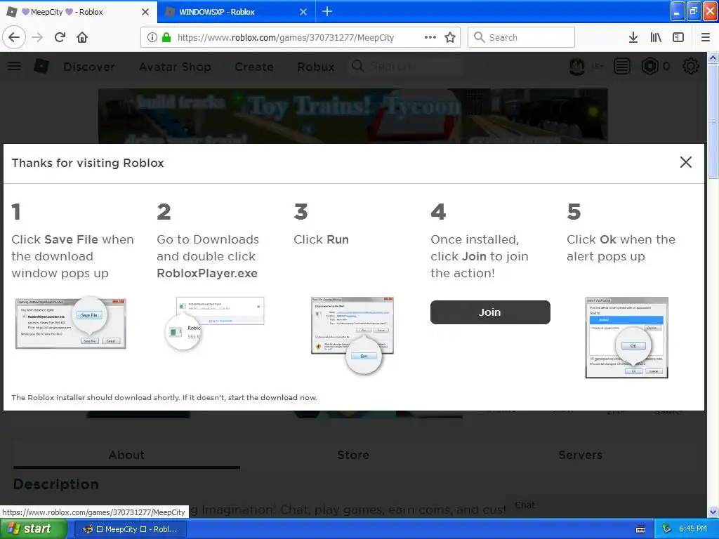719x539 pixels.
Task: Open Discover in Roblox navigation
Action: (x=89, y=67)
